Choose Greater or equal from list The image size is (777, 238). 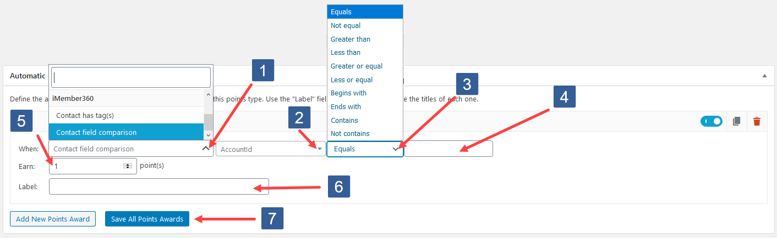(x=357, y=66)
